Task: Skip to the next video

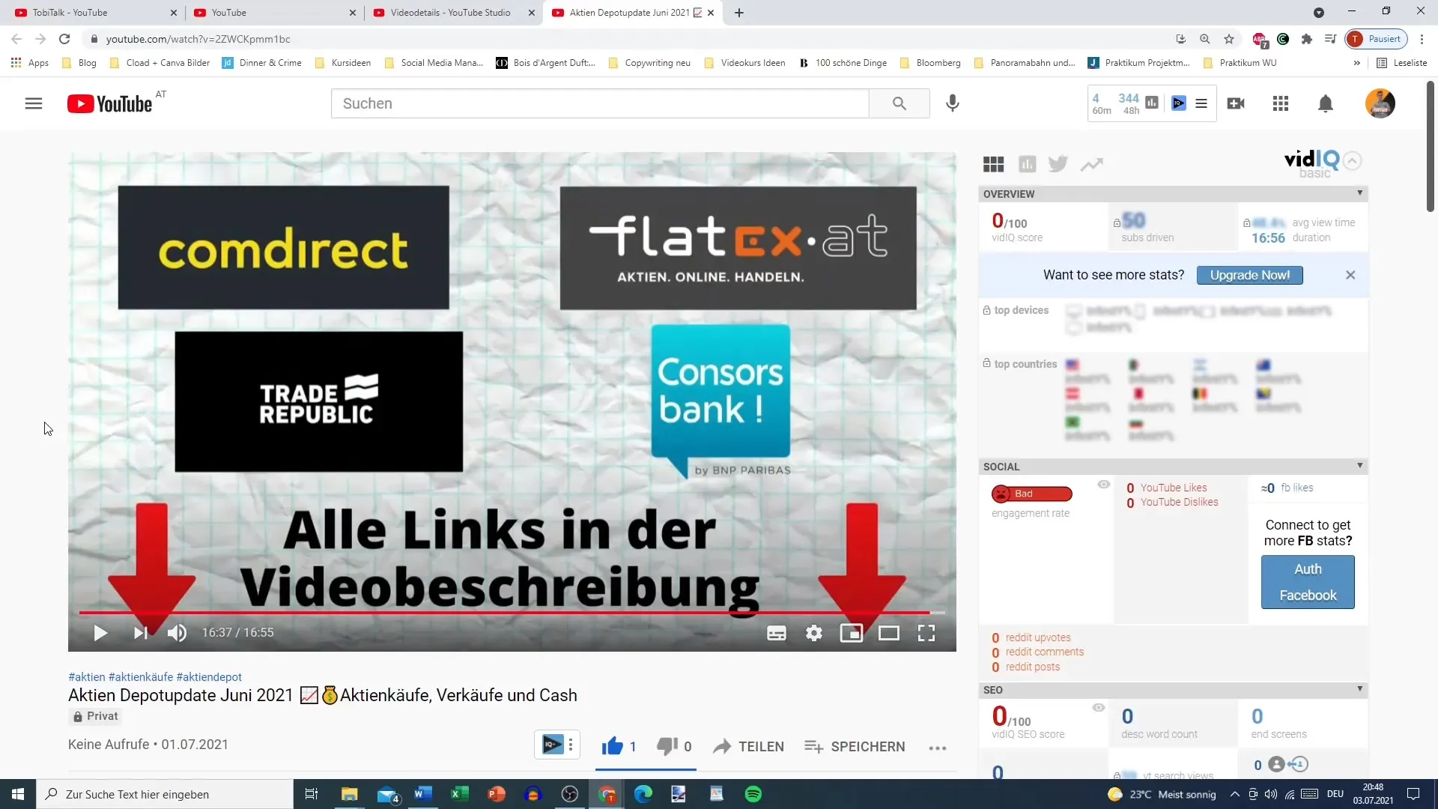Action: pyautogui.click(x=140, y=633)
